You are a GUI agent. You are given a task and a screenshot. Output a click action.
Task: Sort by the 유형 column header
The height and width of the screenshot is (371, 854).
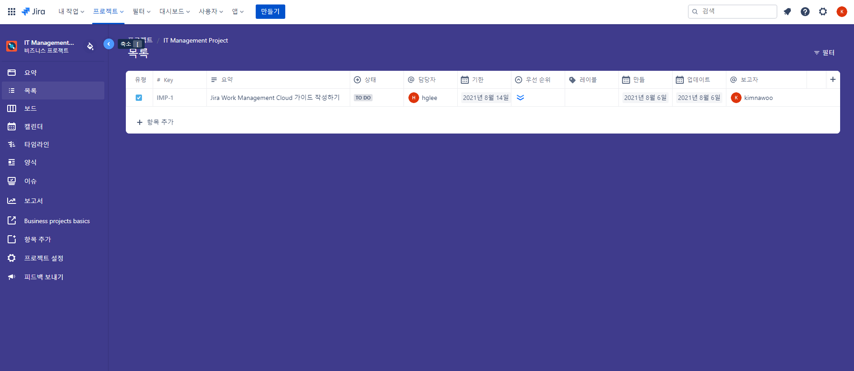141,80
